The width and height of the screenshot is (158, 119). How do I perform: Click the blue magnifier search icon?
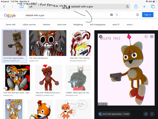pyautogui.click(x=117, y=15)
